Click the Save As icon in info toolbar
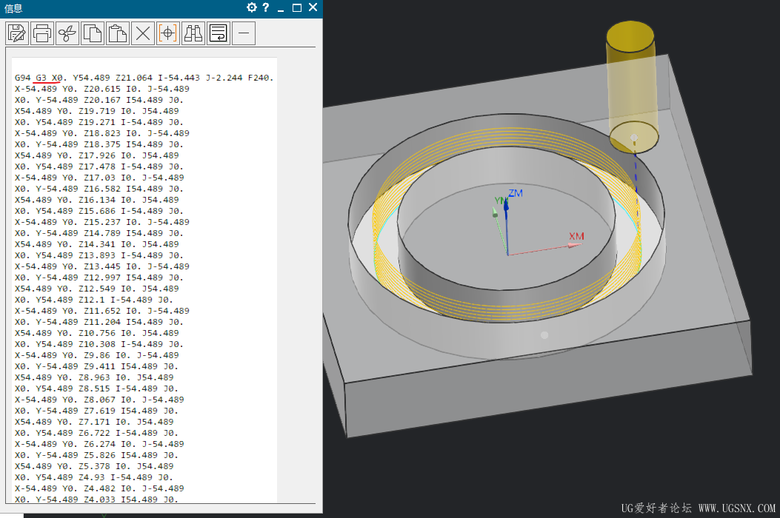 (x=17, y=33)
